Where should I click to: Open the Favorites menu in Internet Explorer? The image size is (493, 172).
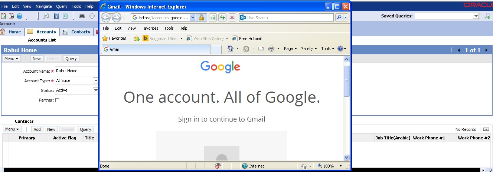(x=150, y=28)
